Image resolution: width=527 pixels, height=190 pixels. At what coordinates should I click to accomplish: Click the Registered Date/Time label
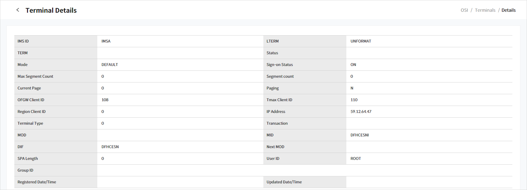[x=37, y=182]
